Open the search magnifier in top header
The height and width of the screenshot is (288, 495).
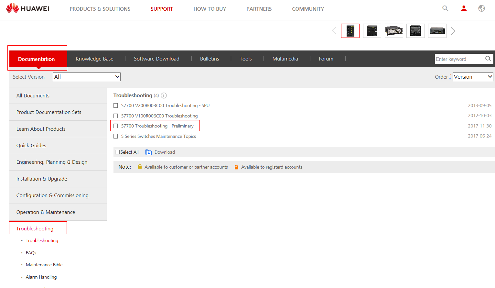point(445,8)
